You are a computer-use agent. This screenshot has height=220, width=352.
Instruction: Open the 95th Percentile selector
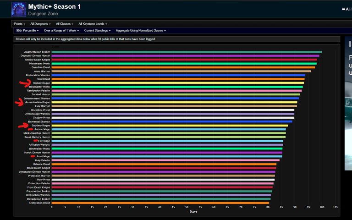tap(27, 31)
